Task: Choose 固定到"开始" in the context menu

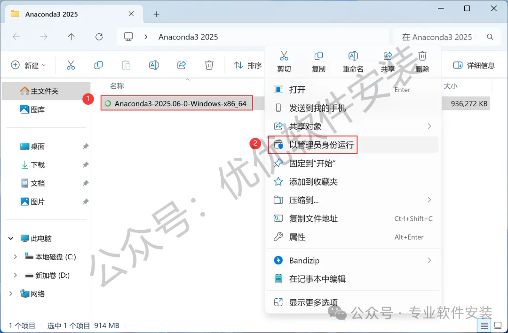Action: 353,163
